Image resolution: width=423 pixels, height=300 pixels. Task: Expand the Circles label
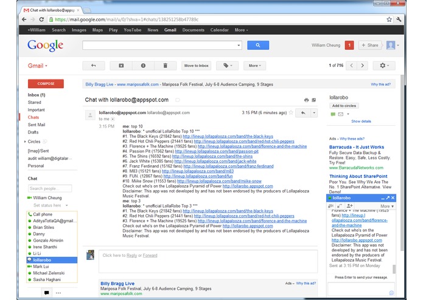(25, 141)
